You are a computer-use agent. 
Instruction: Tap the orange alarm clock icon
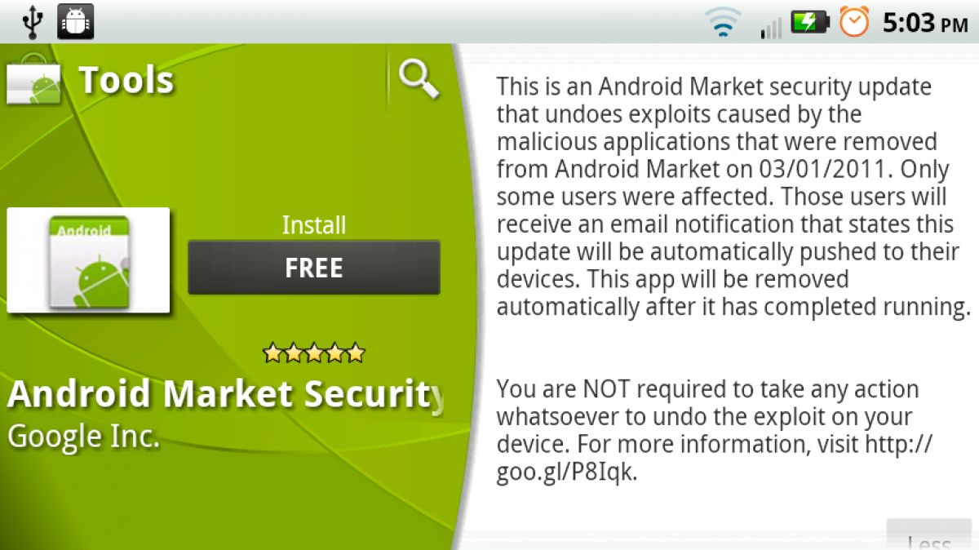[x=854, y=22]
